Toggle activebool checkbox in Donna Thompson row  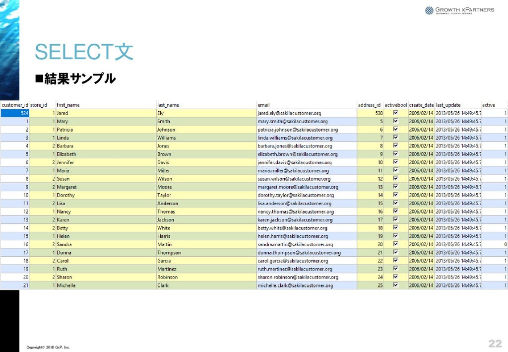(x=395, y=252)
